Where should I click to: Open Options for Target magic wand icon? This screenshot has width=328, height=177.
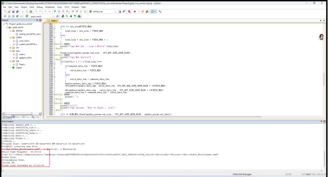[58, 16]
